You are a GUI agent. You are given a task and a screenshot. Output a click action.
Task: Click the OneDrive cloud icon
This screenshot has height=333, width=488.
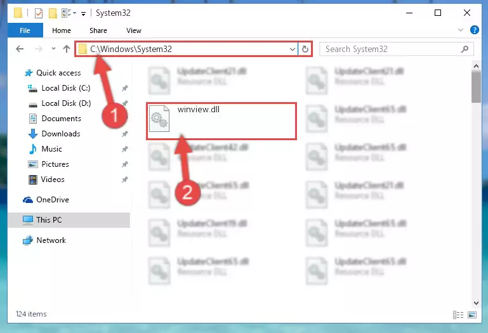pos(28,200)
